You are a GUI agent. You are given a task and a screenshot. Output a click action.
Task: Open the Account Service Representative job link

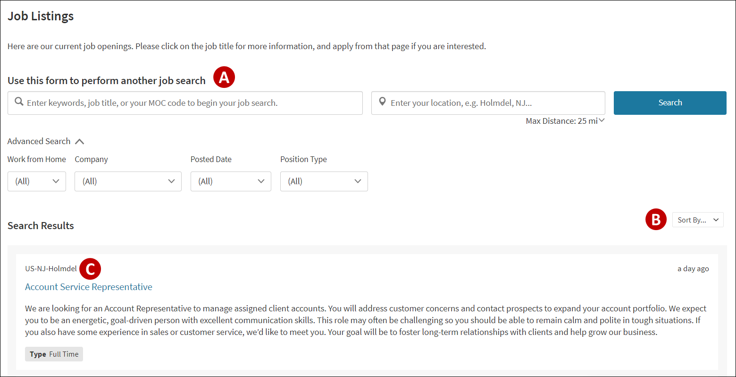89,287
